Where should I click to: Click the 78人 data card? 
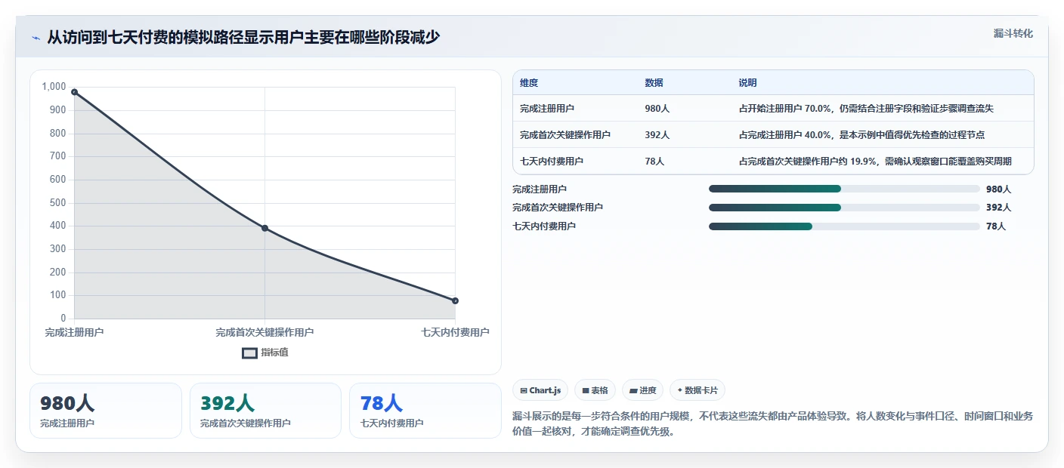point(425,411)
